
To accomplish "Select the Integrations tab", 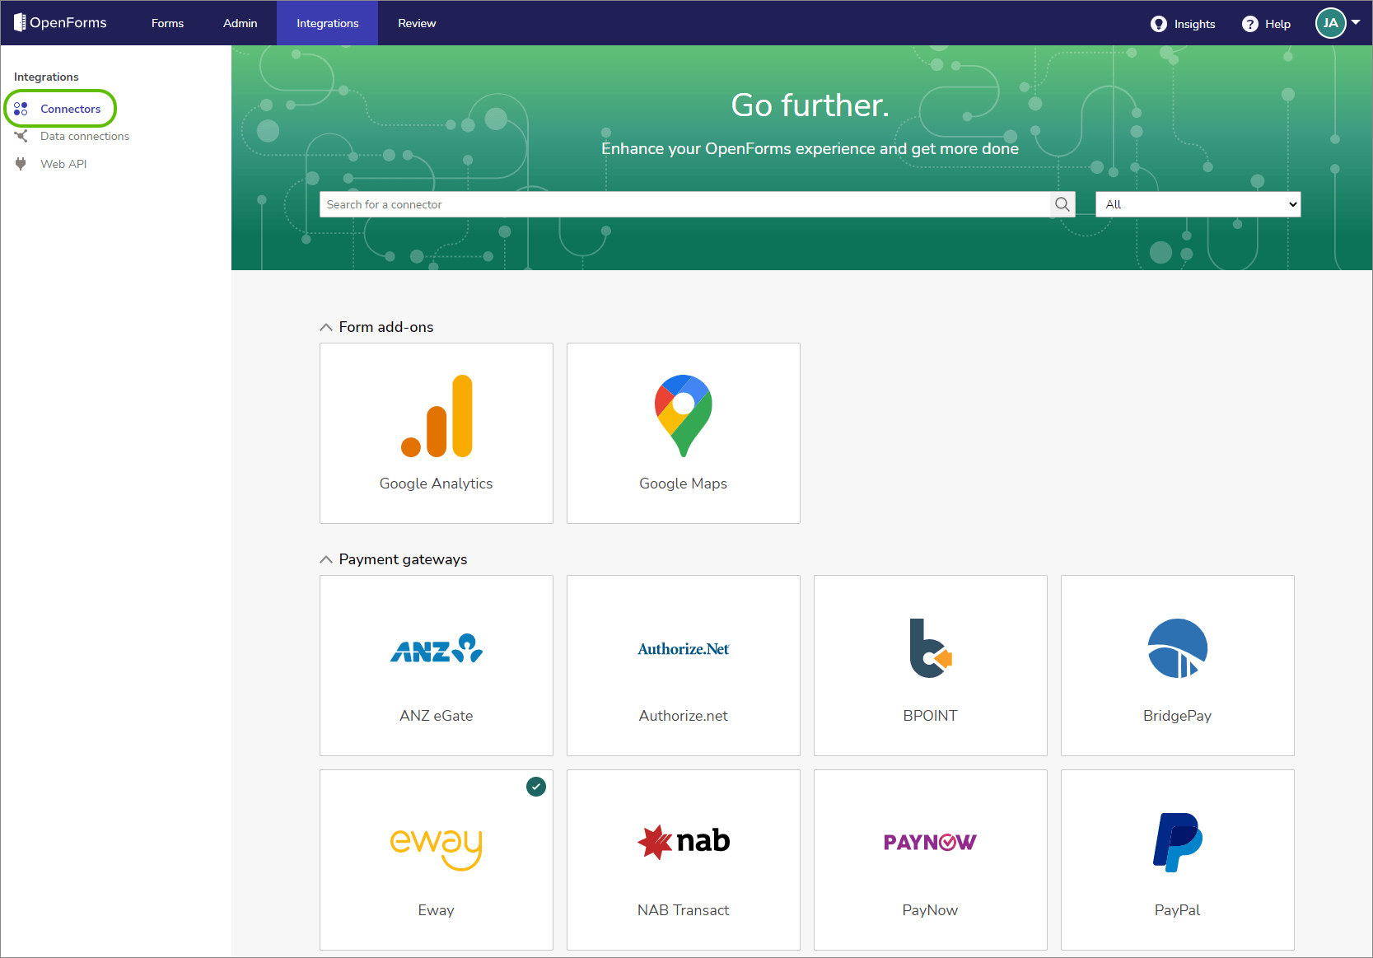I will point(328,23).
